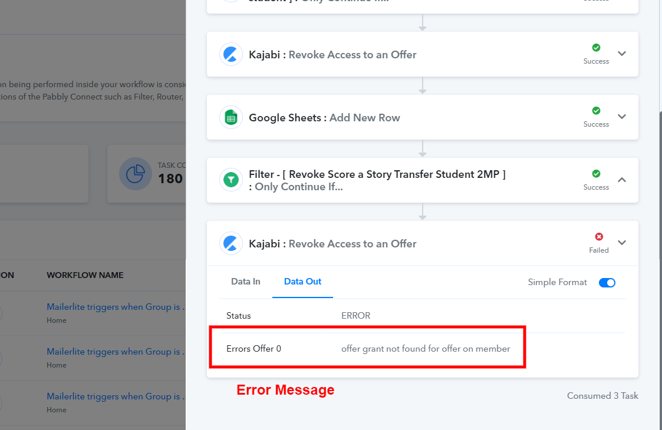Select the Data Out tab
Image resolution: width=662 pixels, height=430 pixels.
(303, 282)
